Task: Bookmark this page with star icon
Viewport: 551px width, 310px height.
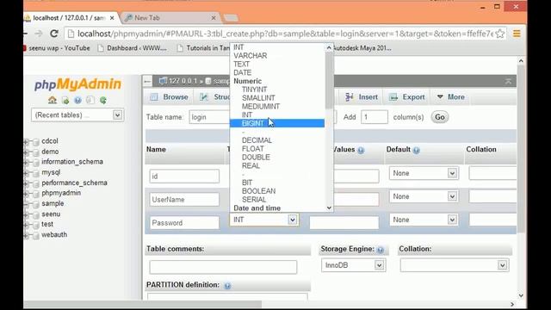Action: pos(500,34)
